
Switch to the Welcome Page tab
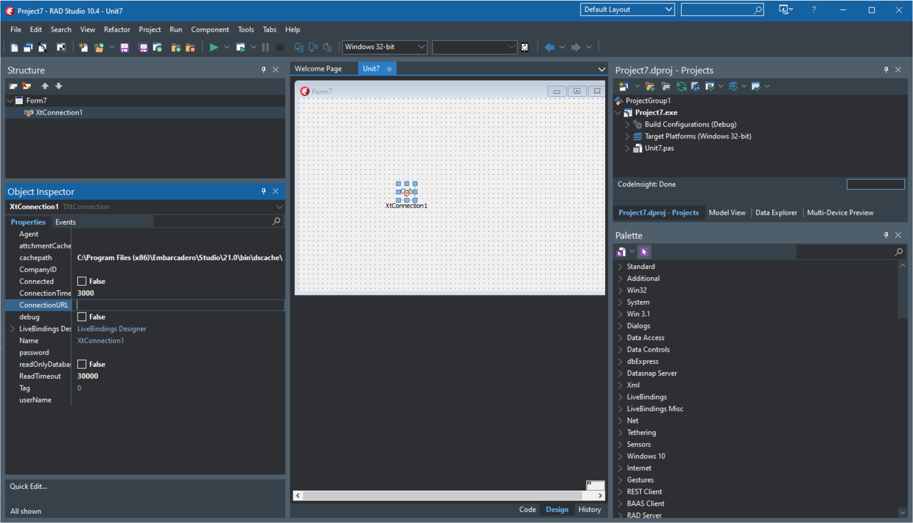point(318,69)
